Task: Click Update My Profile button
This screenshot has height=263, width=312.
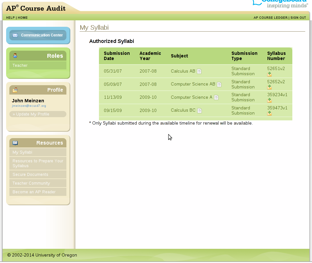Action: (38, 114)
